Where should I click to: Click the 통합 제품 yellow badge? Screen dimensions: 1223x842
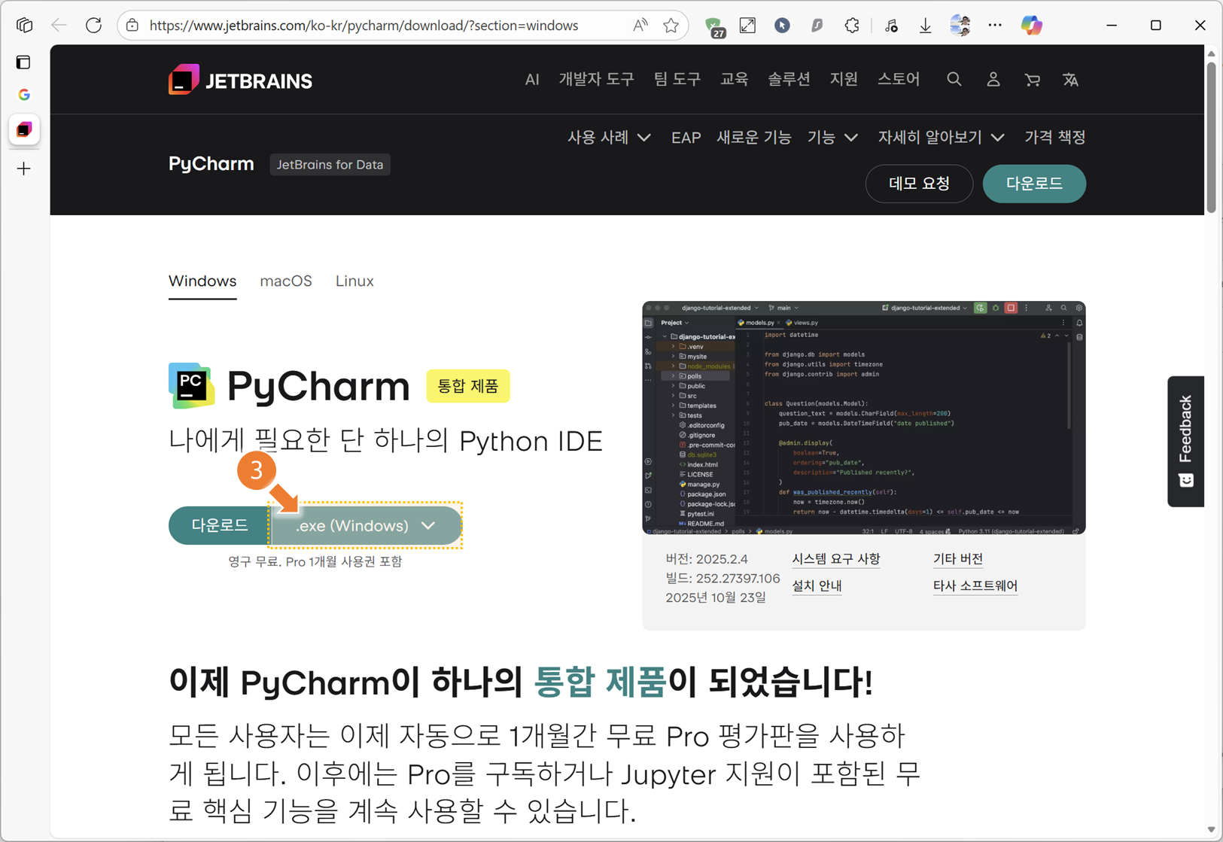(468, 386)
